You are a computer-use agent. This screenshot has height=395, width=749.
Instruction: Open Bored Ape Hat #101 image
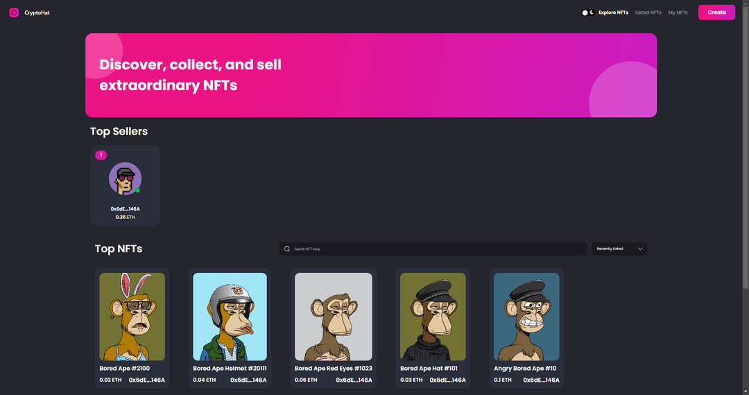(433, 317)
